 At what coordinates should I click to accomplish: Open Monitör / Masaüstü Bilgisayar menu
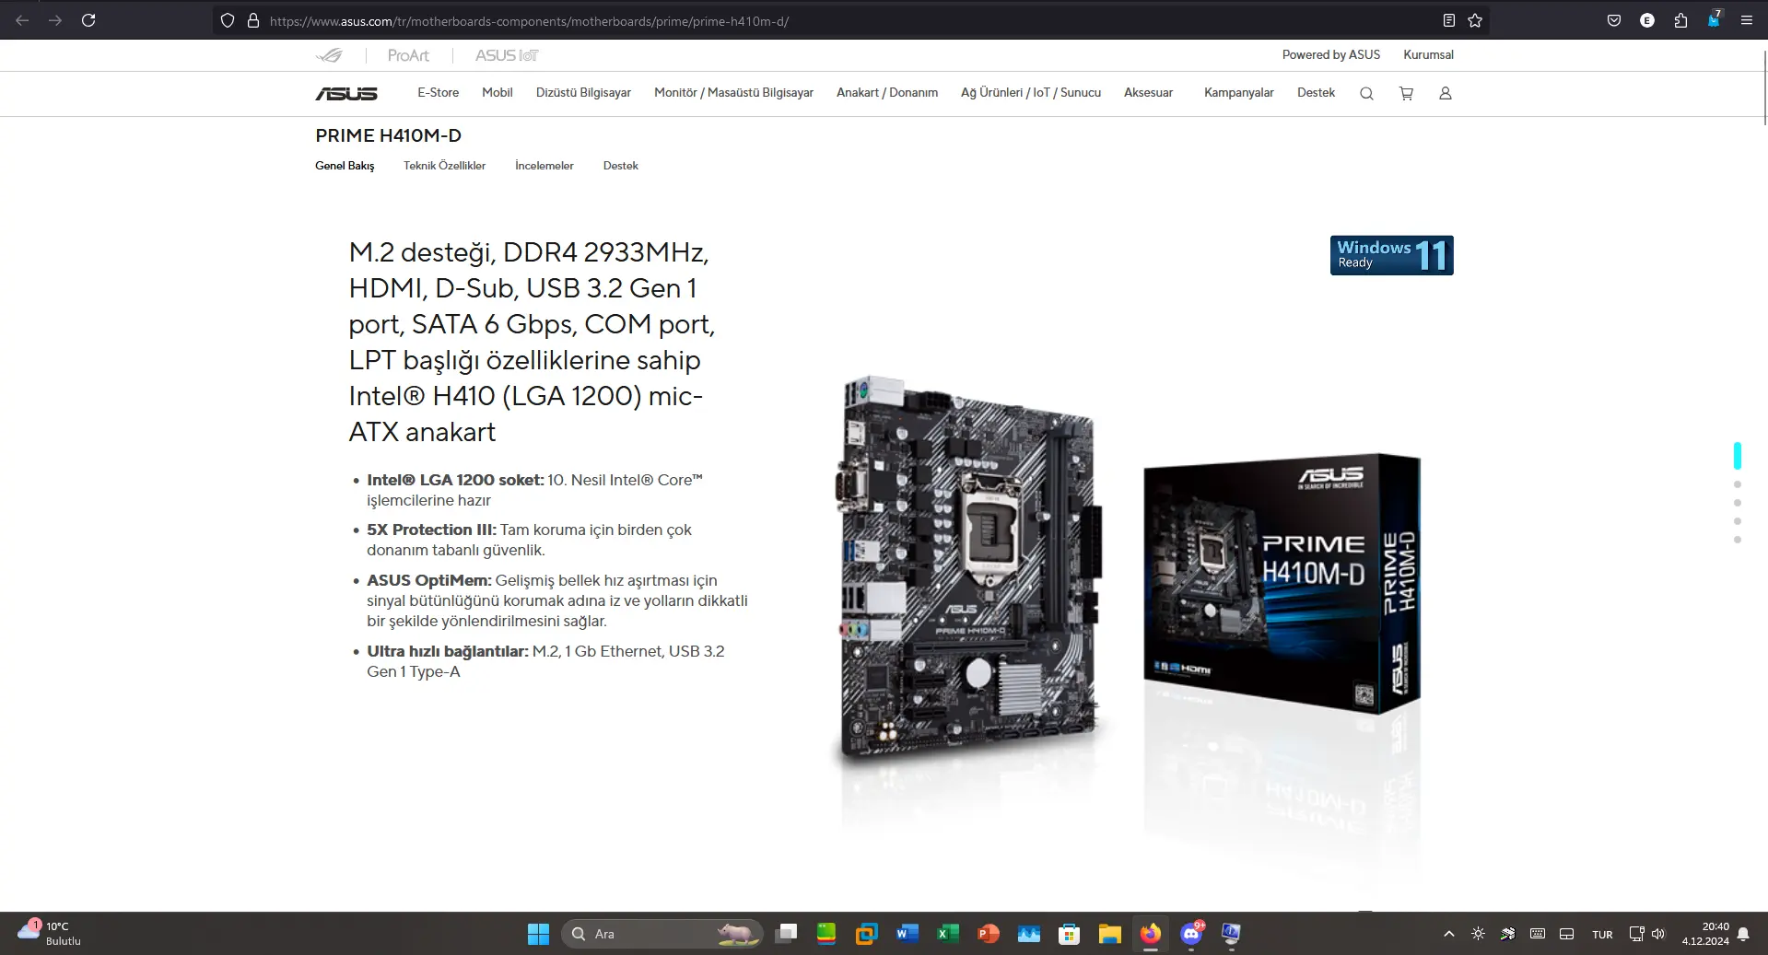click(x=733, y=92)
